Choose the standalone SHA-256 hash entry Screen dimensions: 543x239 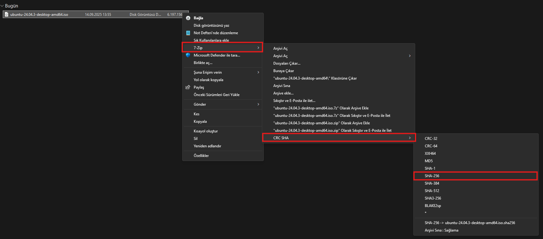click(476, 176)
